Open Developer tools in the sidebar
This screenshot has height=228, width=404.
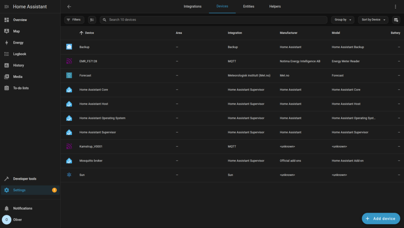tap(24, 179)
